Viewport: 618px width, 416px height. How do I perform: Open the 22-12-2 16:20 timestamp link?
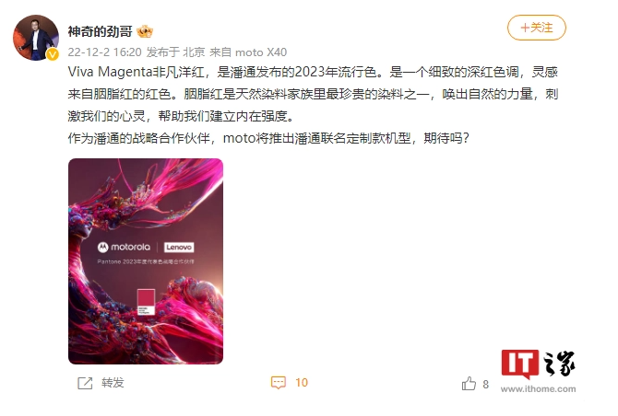coord(104,52)
